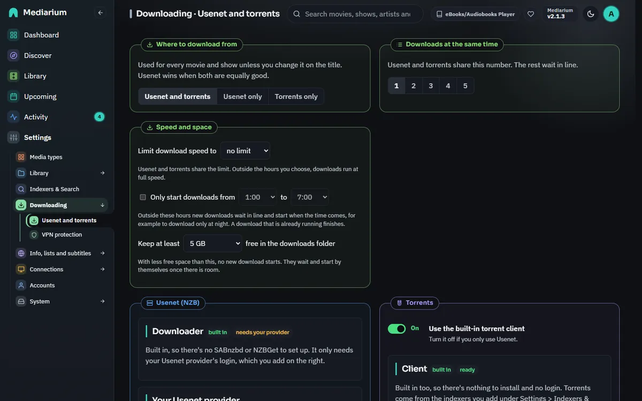The image size is (642, 401).
Task: Click the search field for movies and shows
Action: click(355, 14)
